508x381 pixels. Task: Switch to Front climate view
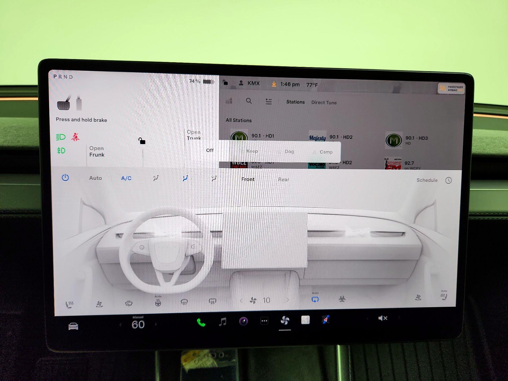point(248,179)
